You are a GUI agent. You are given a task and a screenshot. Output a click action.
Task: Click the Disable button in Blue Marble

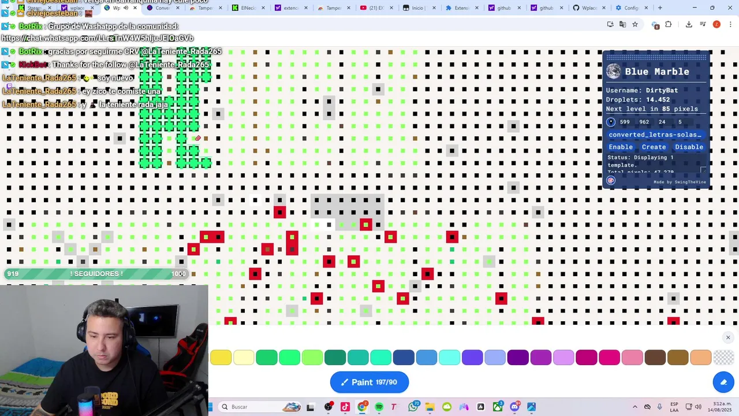[689, 147]
